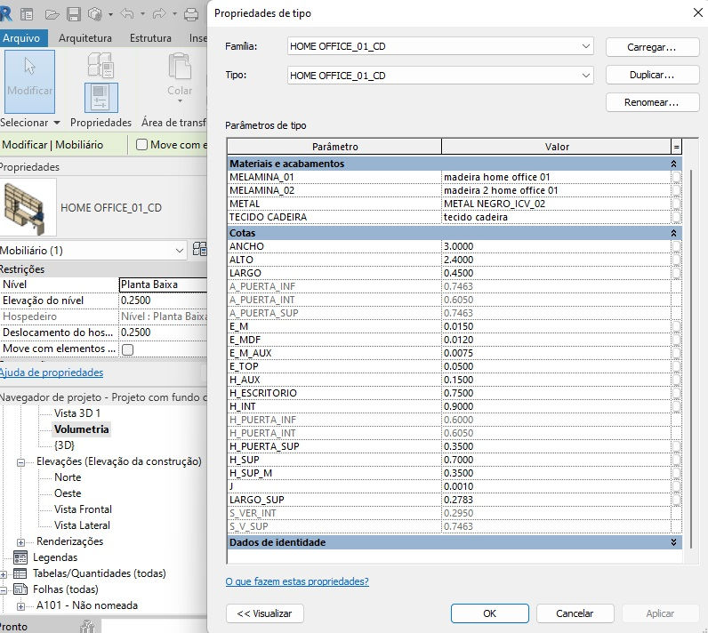Click the formula checkbox for MELAMINA_01 row
The image size is (708, 633).
(x=676, y=177)
